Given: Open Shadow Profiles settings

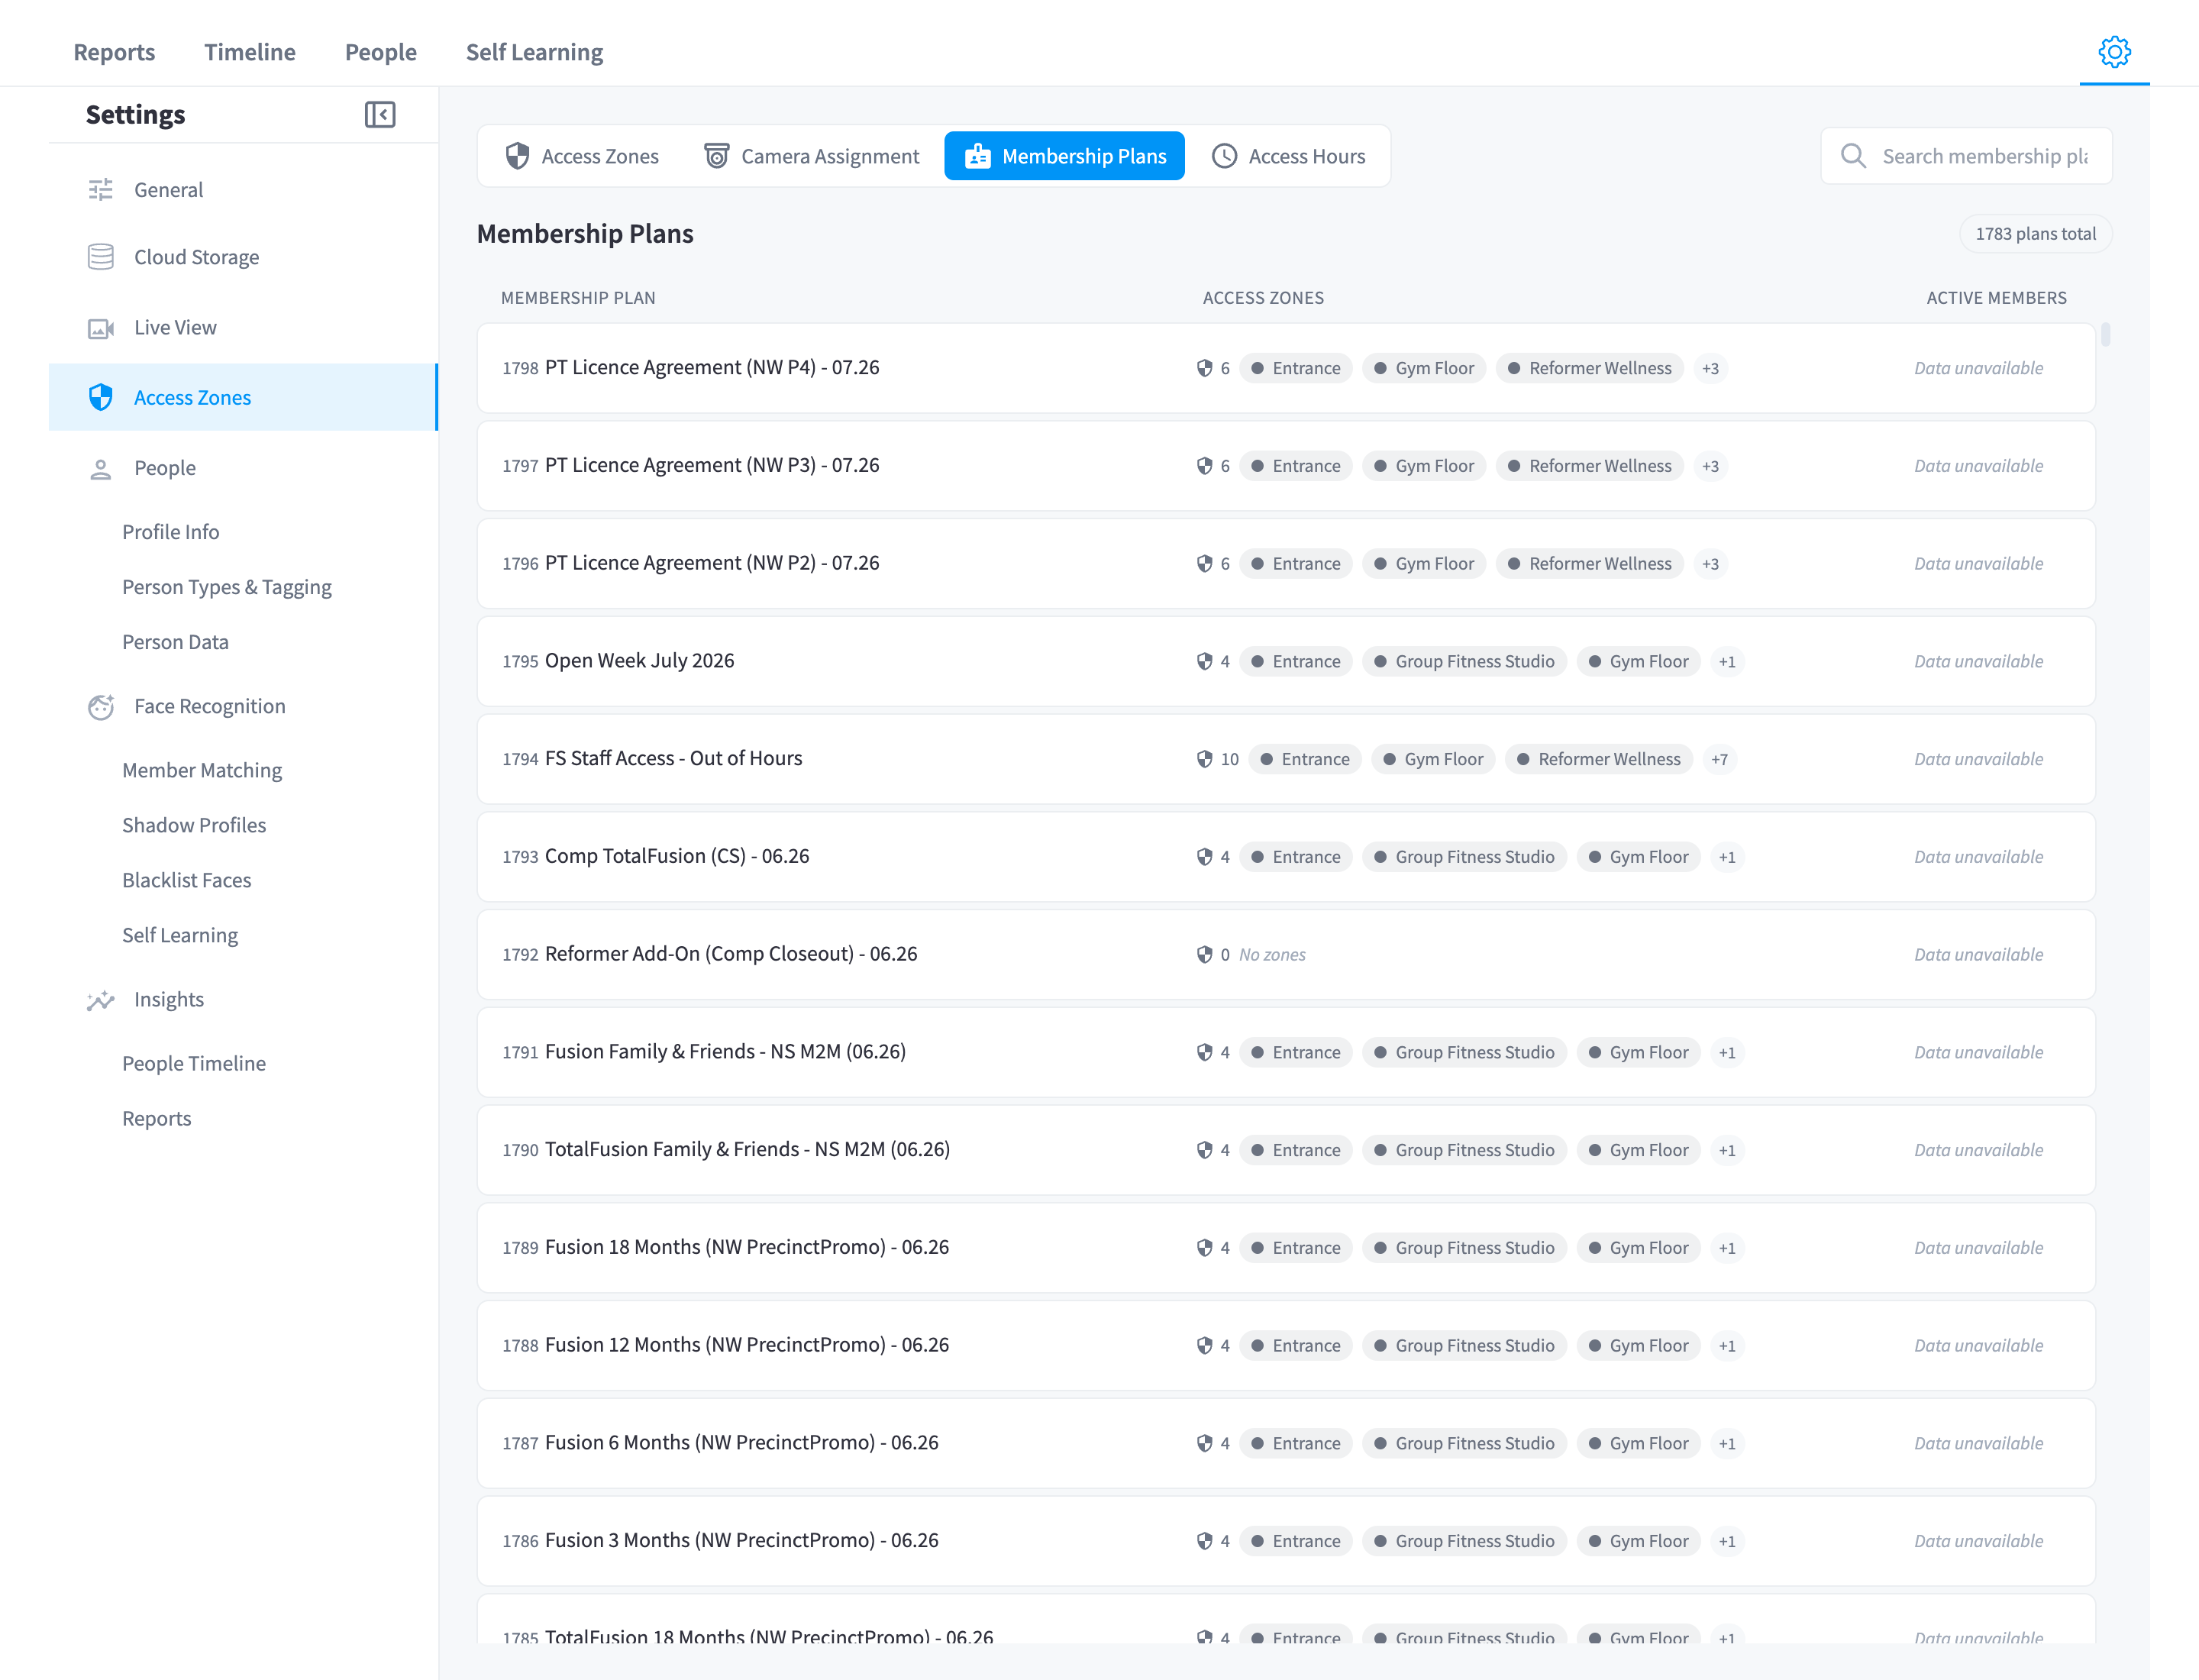Looking at the screenshot, I should click(x=194, y=825).
